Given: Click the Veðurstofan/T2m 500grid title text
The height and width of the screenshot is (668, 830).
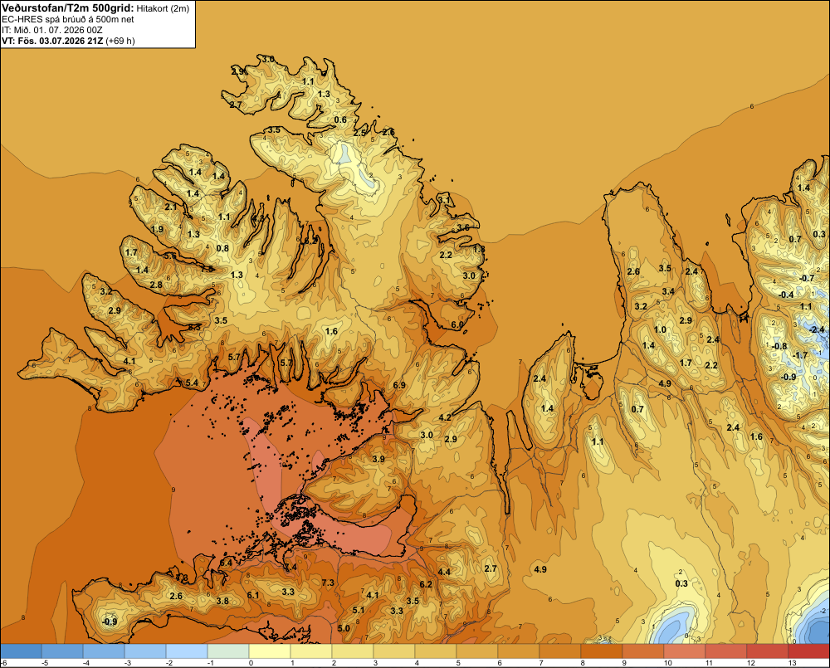Looking at the screenshot, I should (68, 8).
